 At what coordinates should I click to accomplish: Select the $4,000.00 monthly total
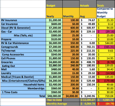tap(71, 96)
